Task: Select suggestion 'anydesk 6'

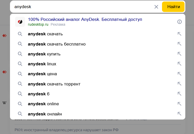Action: pos(98,94)
